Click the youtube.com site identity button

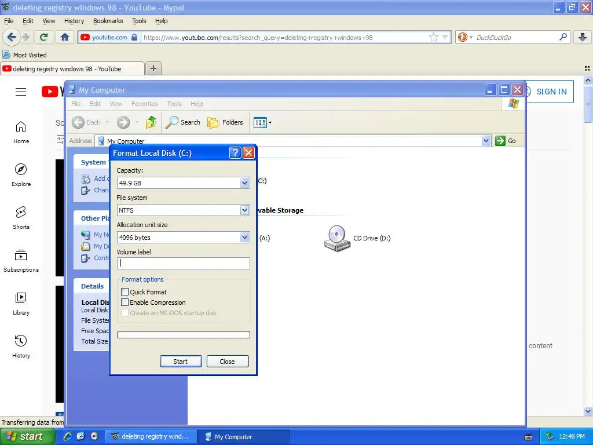click(109, 37)
